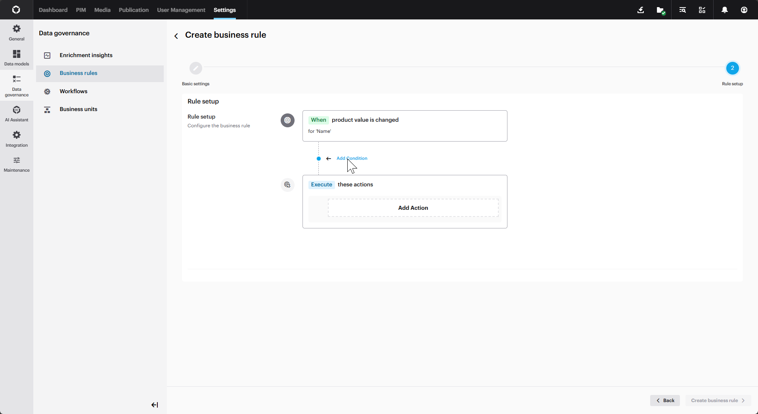This screenshot has width=758, height=414.
Task: Open the Publication menu
Action: 133,10
